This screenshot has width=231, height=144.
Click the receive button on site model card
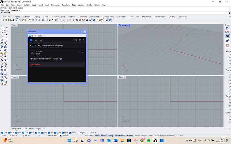click(x=32, y=53)
